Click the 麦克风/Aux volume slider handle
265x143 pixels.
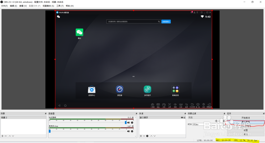[50, 131]
